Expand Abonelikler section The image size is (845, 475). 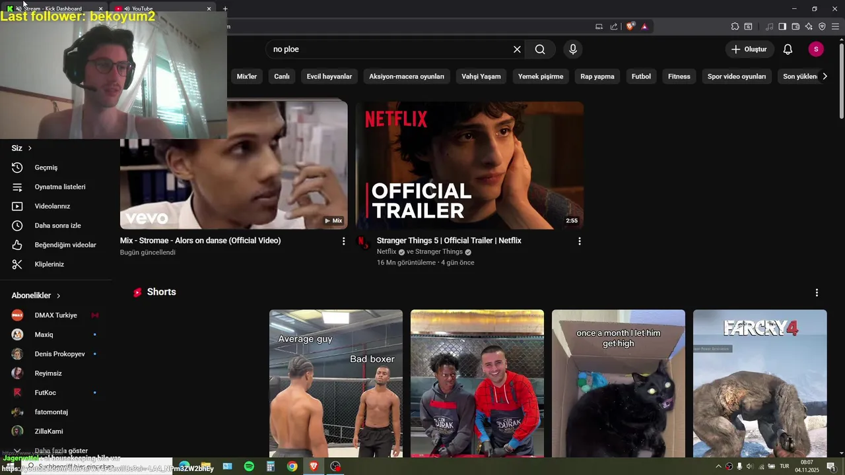[36, 296]
